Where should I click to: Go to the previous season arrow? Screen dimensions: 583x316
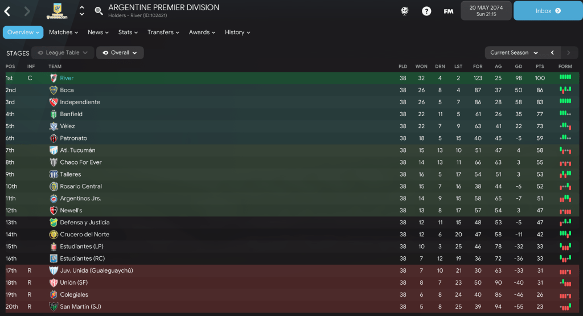[552, 53]
